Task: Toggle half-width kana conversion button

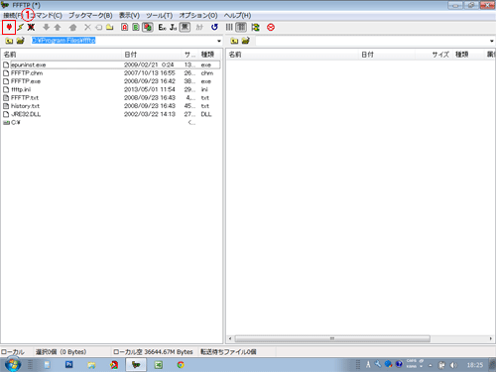Action: [x=199, y=27]
